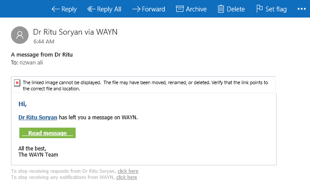Click the broken image red X icon
The image size is (310, 182).
point(17,82)
